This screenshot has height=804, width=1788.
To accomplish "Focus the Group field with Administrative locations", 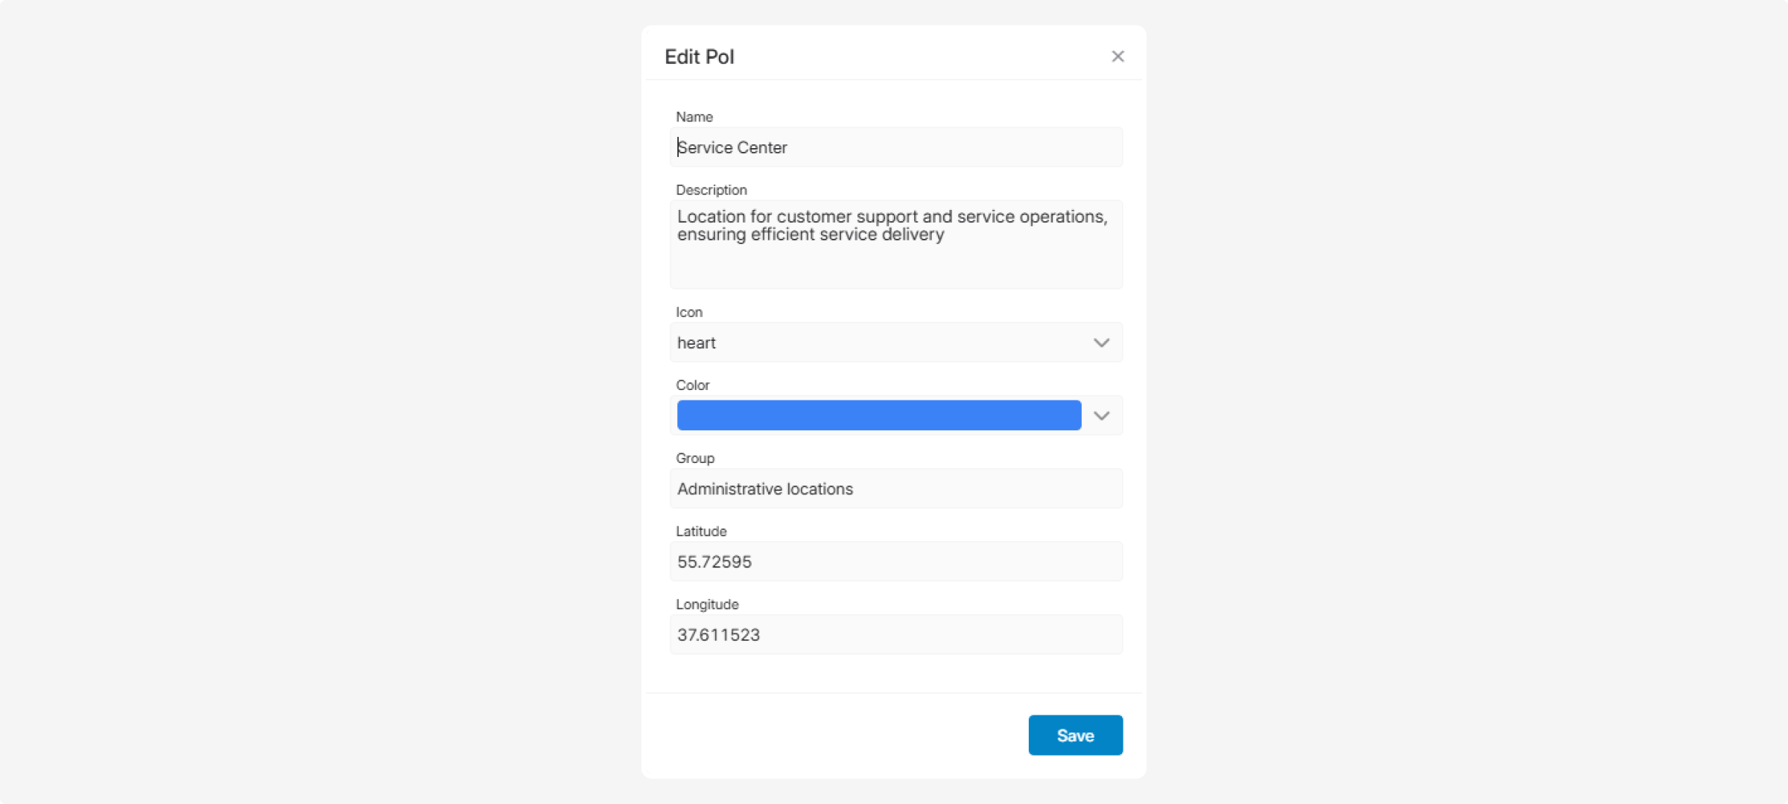I will click(x=895, y=488).
